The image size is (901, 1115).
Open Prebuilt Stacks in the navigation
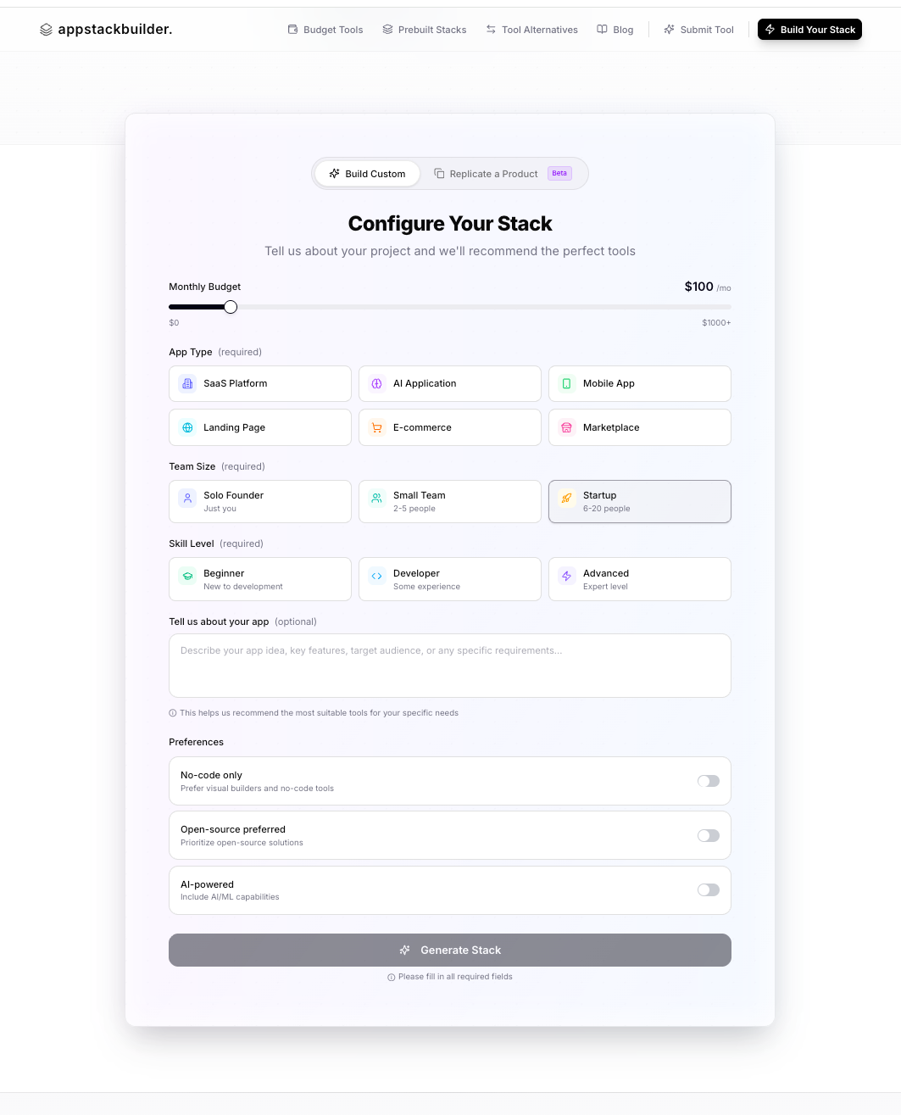(x=424, y=30)
